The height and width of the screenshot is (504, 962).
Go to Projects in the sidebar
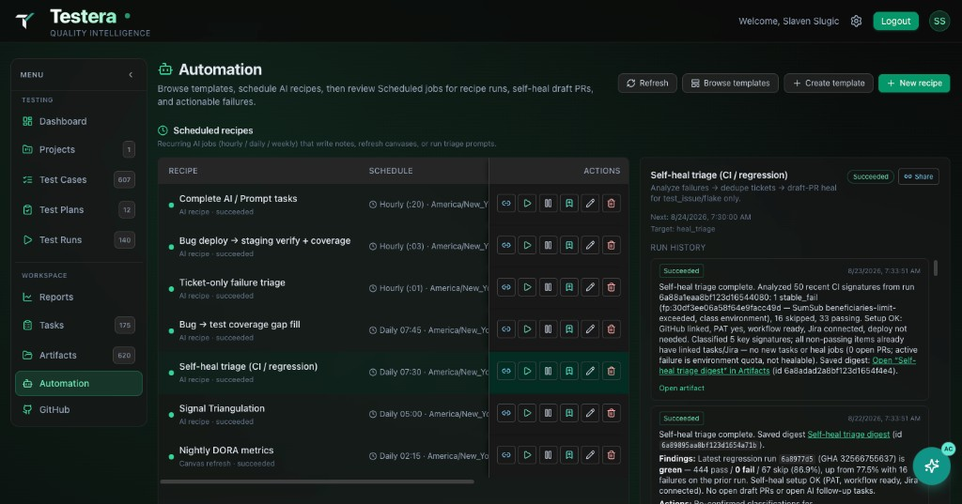(x=79, y=149)
